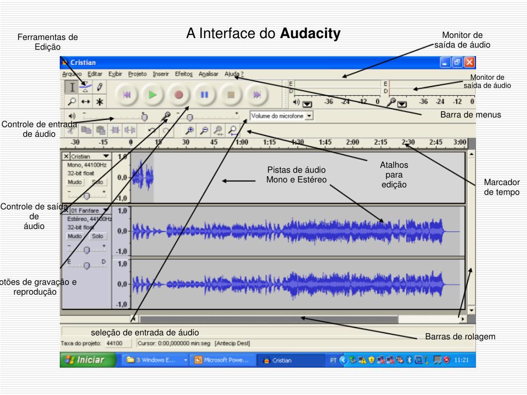Select the Time Shift arrows tool

(86, 101)
